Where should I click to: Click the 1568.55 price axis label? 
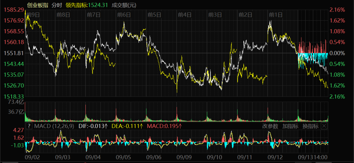[14, 31]
